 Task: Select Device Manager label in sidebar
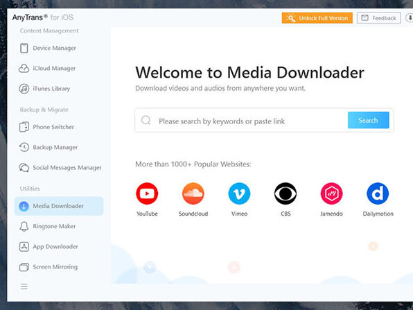click(54, 48)
